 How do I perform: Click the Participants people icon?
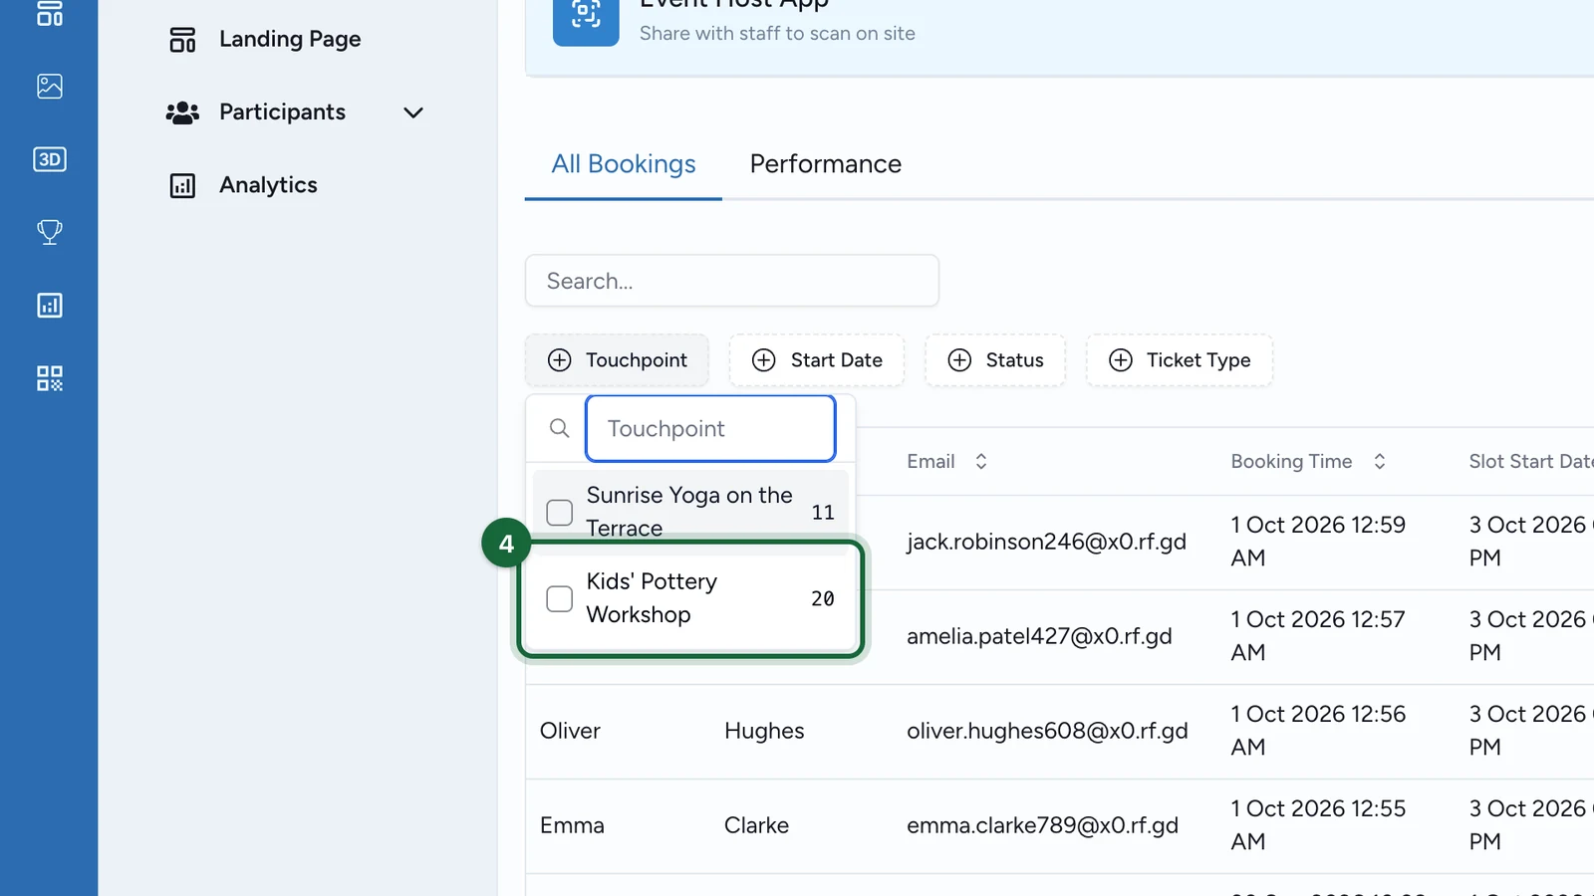(182, 112)
